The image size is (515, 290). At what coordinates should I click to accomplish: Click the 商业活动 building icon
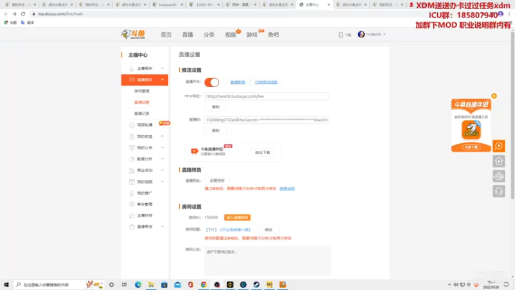pos(132,170)
